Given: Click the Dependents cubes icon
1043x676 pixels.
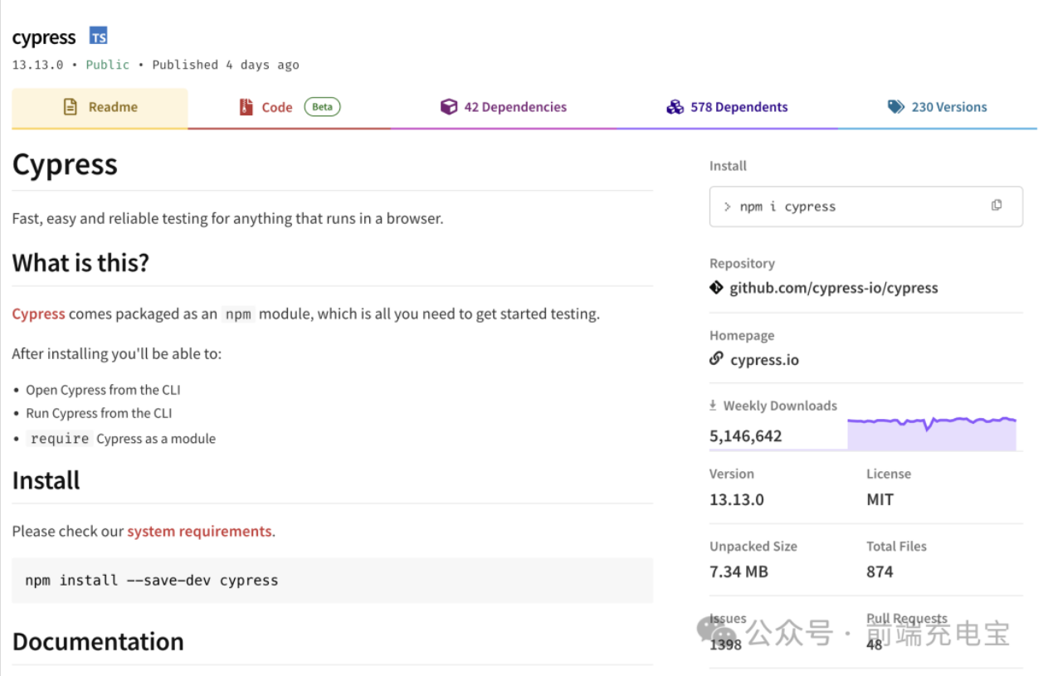Looking at the screenshot, I should (675, 107).
